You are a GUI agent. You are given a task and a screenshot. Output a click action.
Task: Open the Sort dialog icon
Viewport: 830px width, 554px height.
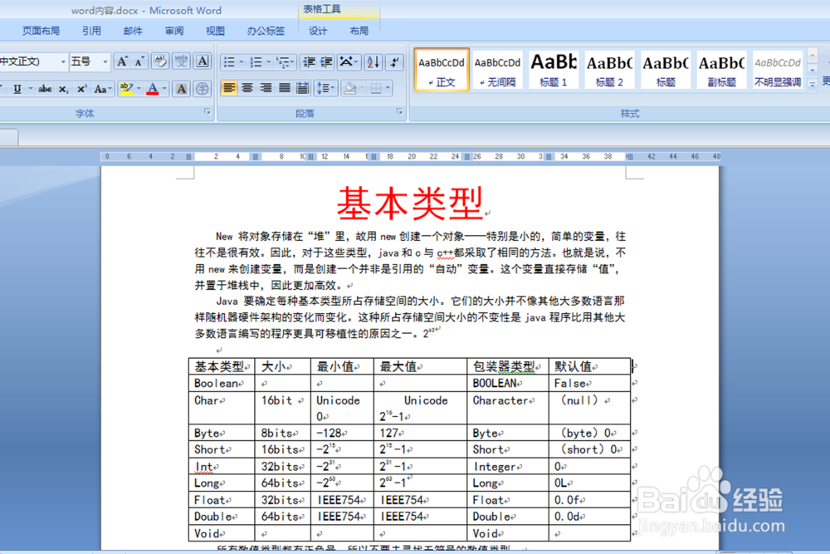(x=373, y=63)
